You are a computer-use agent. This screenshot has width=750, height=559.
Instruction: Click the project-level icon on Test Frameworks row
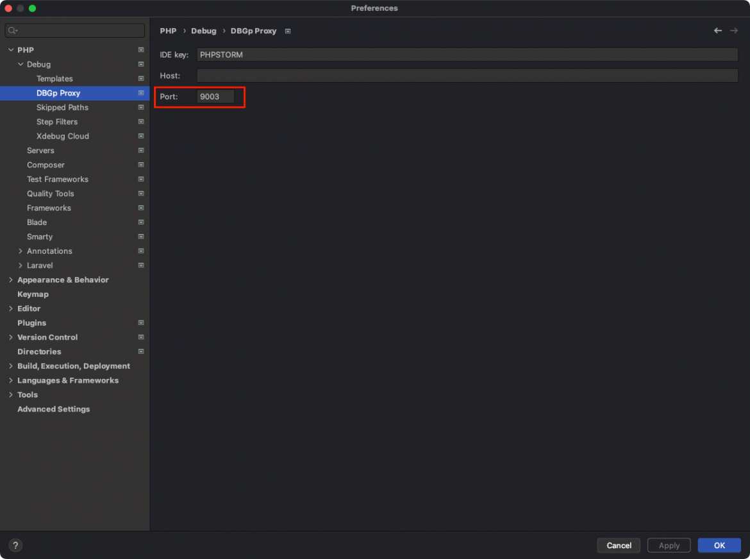[x=141, y=179]
